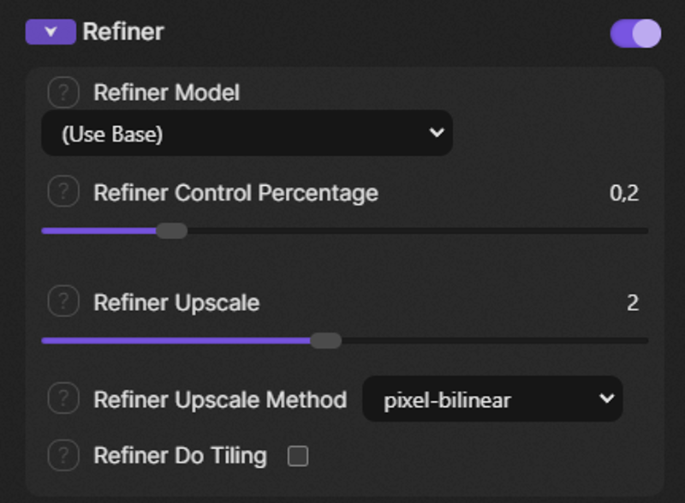Image resolution: width=685 pixels, height=503 pixels.
Task: Collapse the Refiner section with the purple arrow
Action: click(x=51, y=33)
